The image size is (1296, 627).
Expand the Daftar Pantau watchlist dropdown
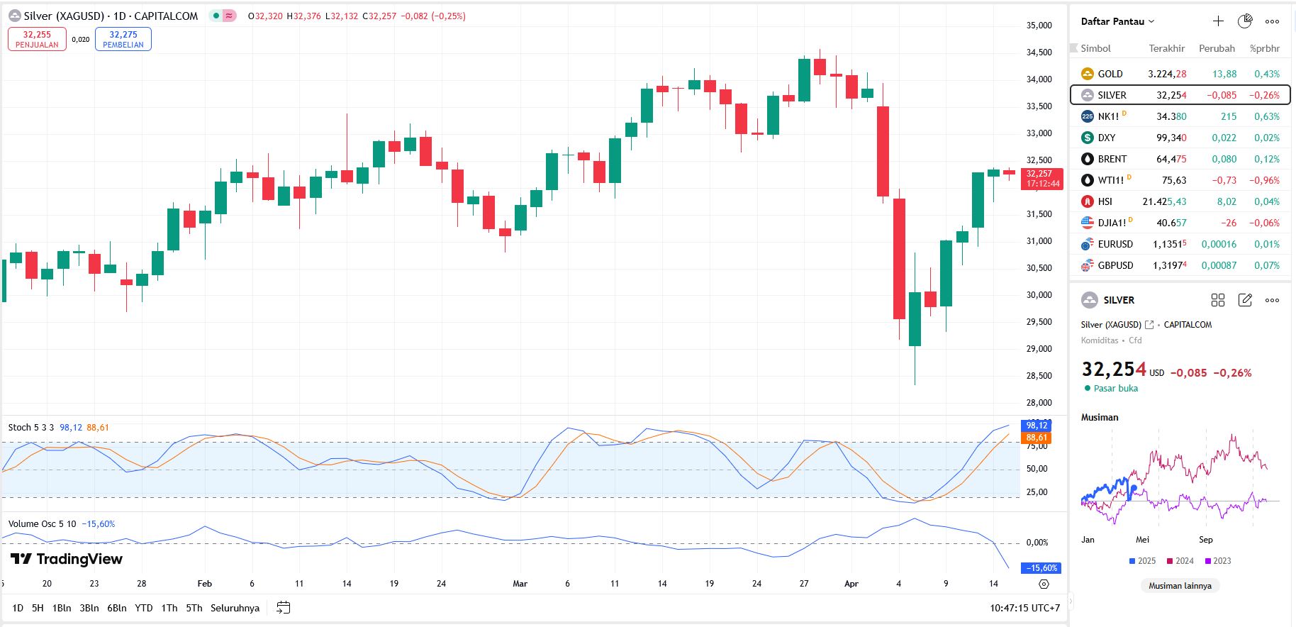click(1117, 21)
